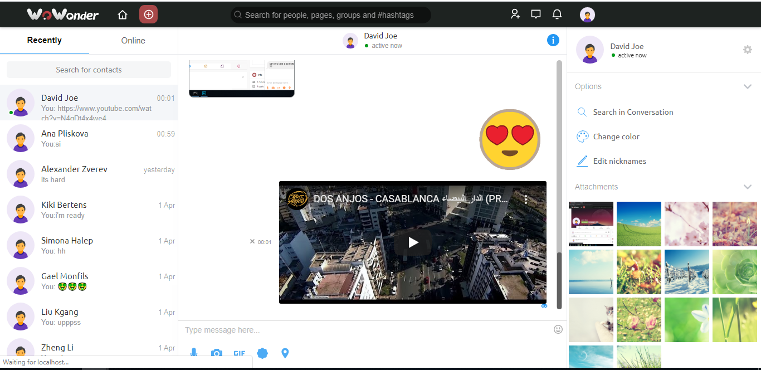Open the messages icon in top bar
The image size is (761, 370).
pos(536,14)
